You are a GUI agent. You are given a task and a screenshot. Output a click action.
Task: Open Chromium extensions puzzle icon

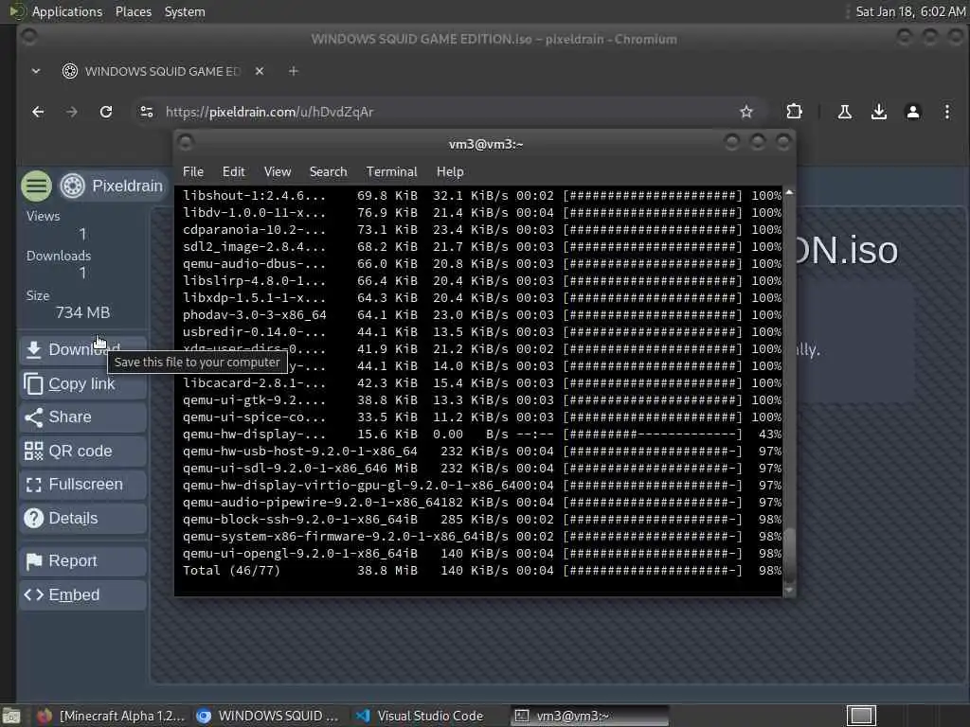pyautogui.click(x=794, y=112)
